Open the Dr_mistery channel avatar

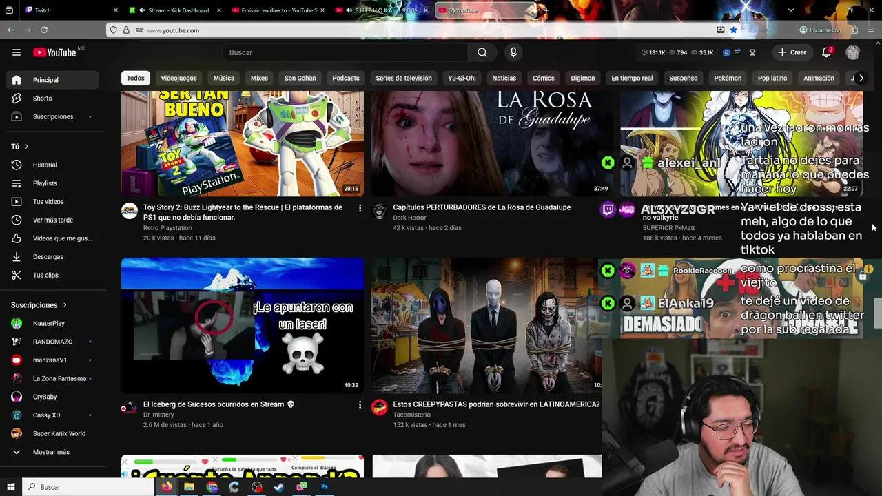[130, 408]
